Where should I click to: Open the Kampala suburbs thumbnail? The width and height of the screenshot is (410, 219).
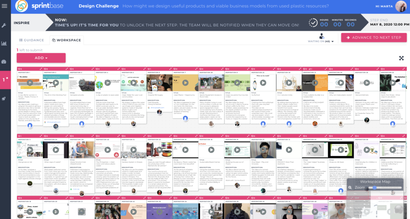82,83
